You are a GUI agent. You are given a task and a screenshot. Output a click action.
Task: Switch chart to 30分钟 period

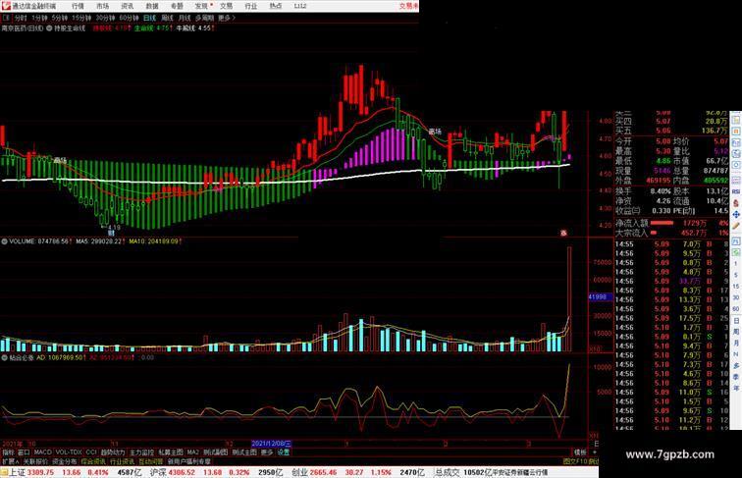105,18
